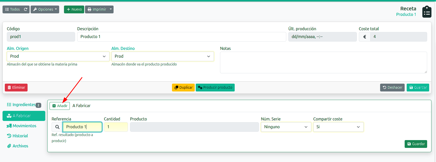
Task: Click the lower Guardar button in A Fabricar
Action: point(416,144)
